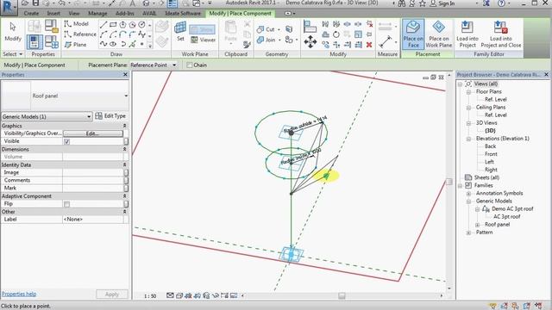The width and height of the screenshot is (552, 310).
Task: Expand the Pattern tree node
Action: click(x=469, y=232)
